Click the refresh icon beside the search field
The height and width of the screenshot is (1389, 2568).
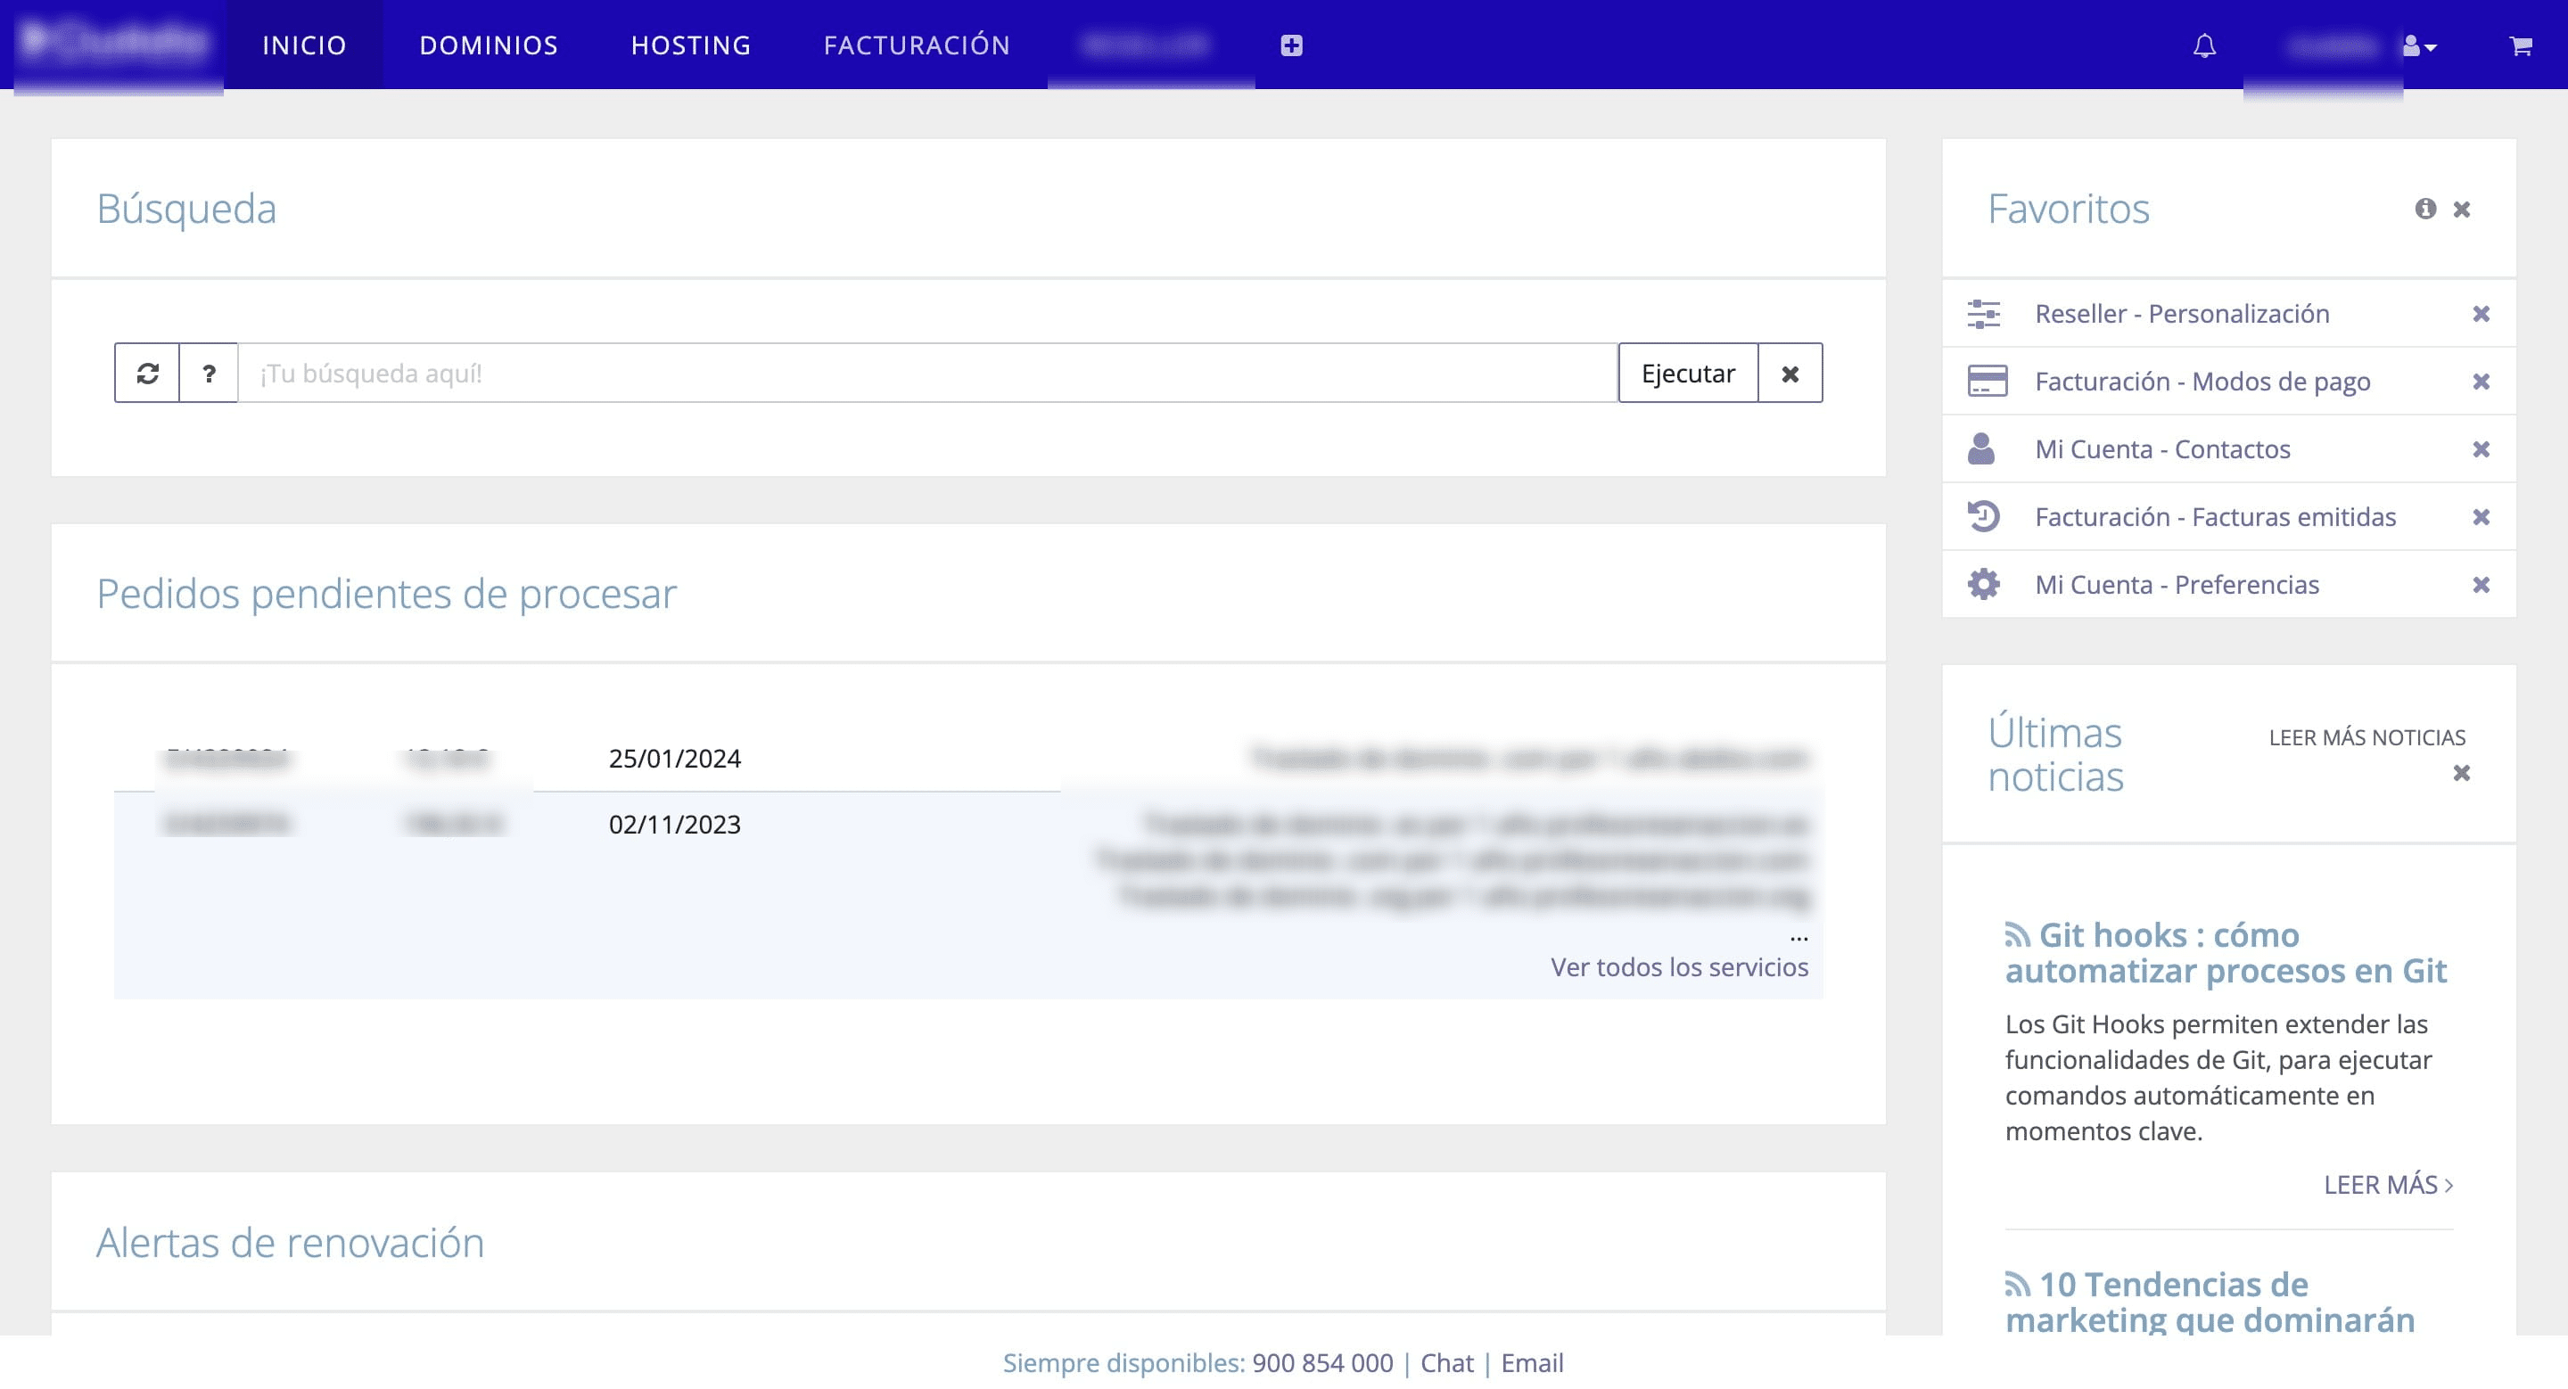(x=147, y=373)
